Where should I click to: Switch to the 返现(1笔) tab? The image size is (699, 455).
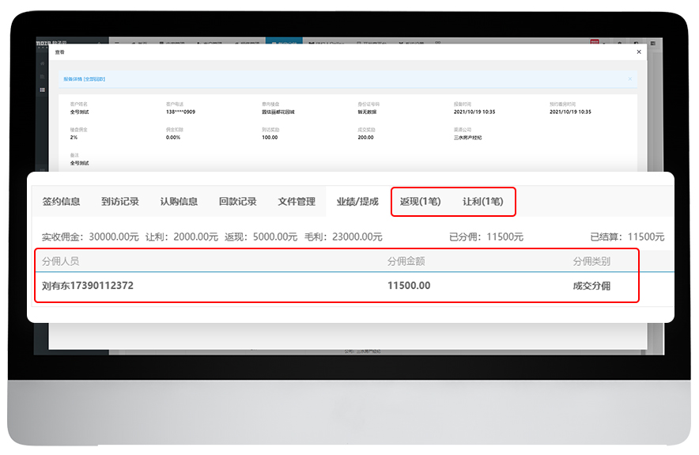click(x=421, y=202)
